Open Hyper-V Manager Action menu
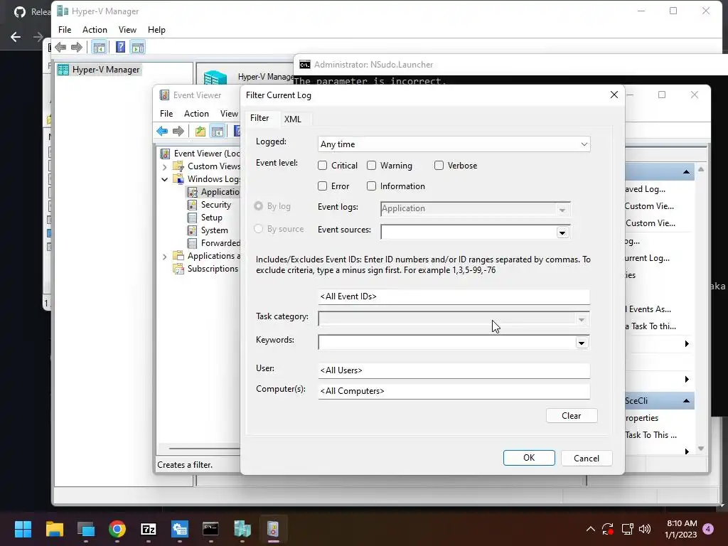The width and height of the screenshot is (728, 546). coord(95,30)
